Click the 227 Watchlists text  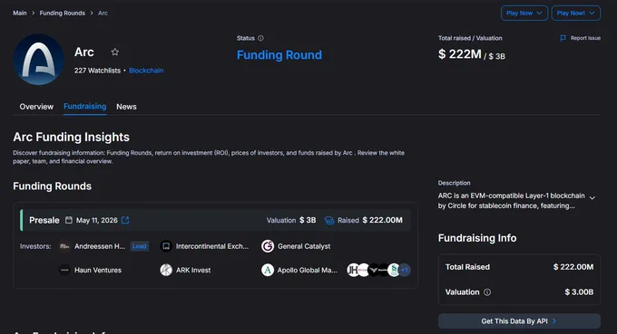97,71
